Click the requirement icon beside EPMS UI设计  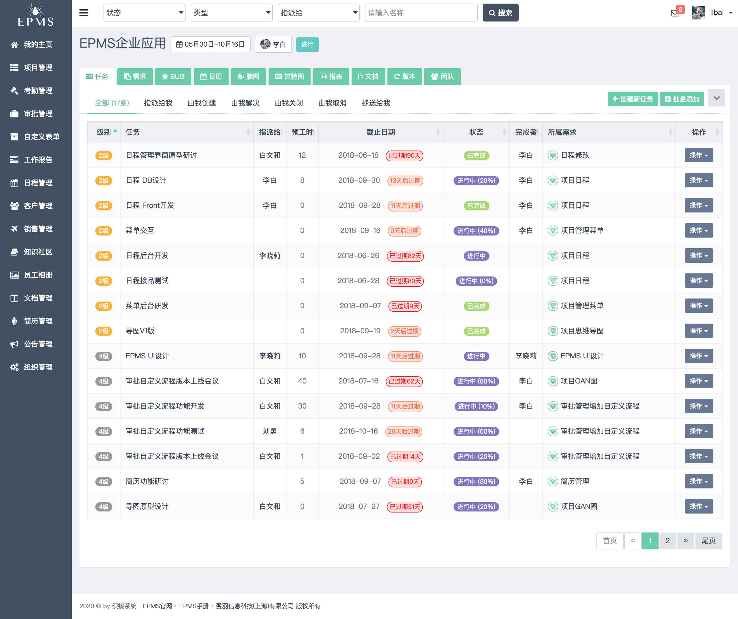point(553,356)
